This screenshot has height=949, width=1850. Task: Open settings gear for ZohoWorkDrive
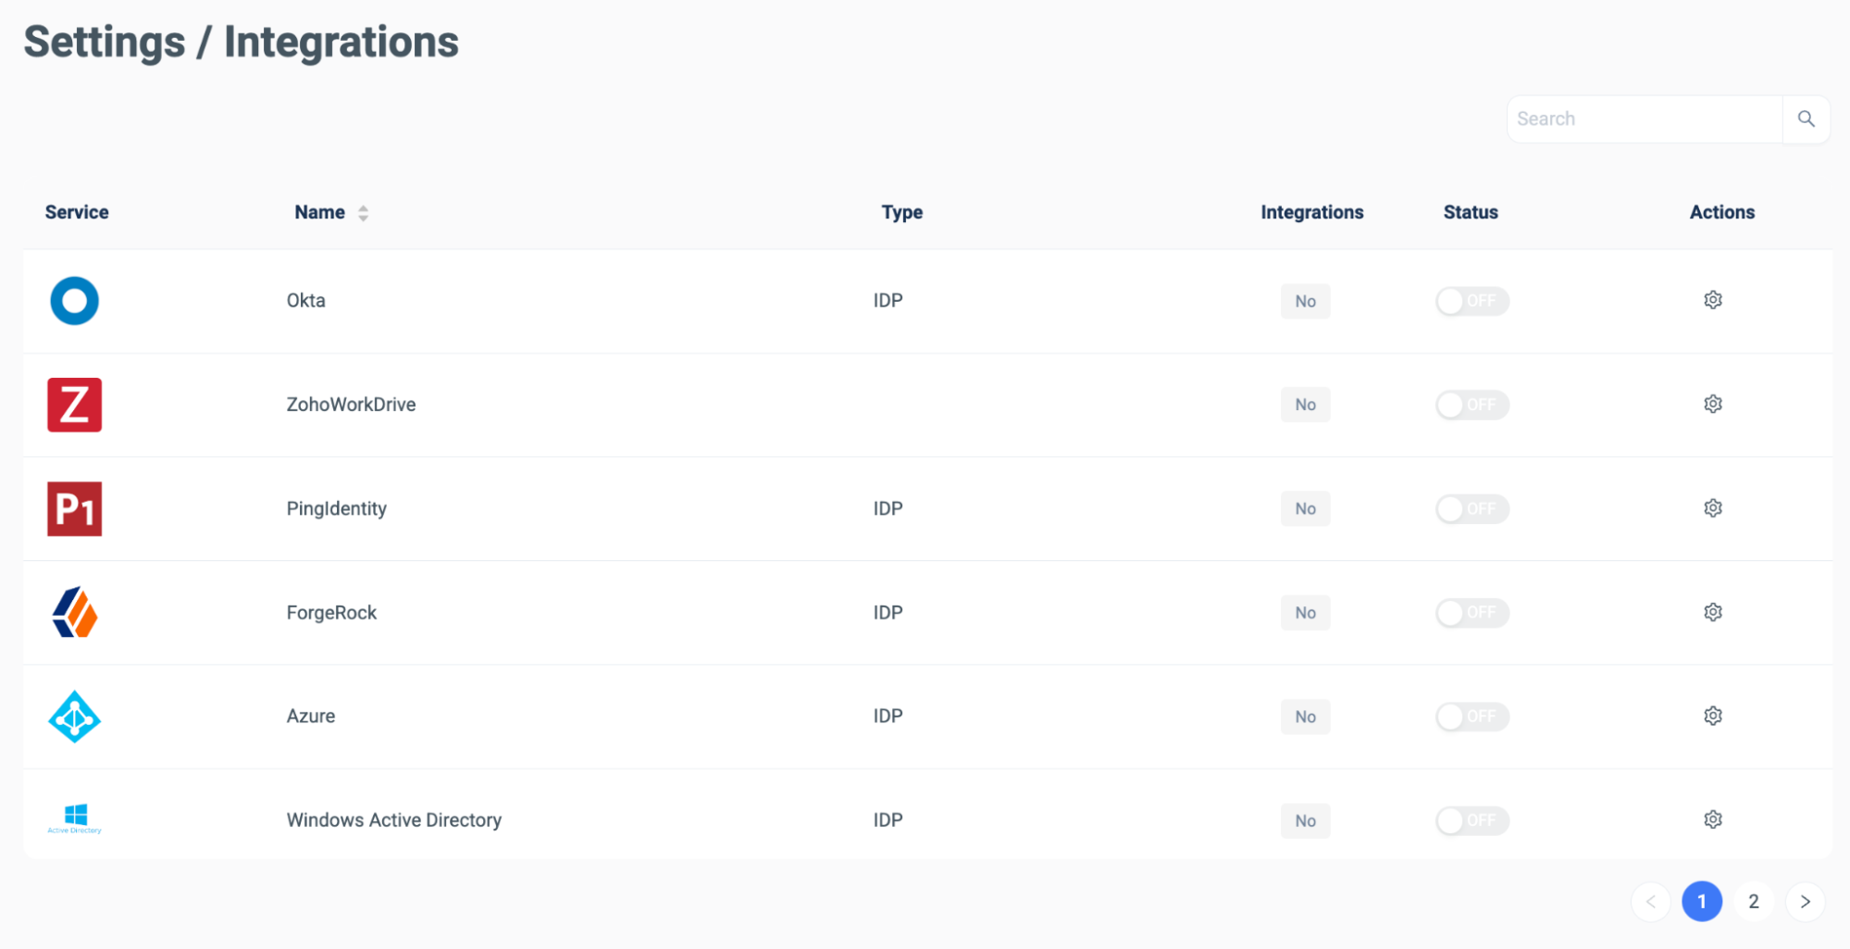click(1713, 404)
